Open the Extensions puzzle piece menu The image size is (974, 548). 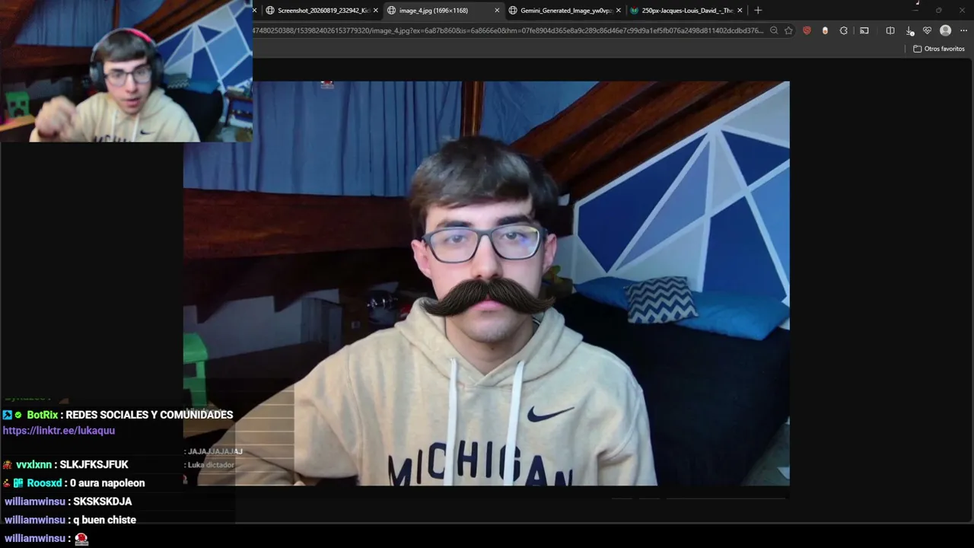pos(843,30)
